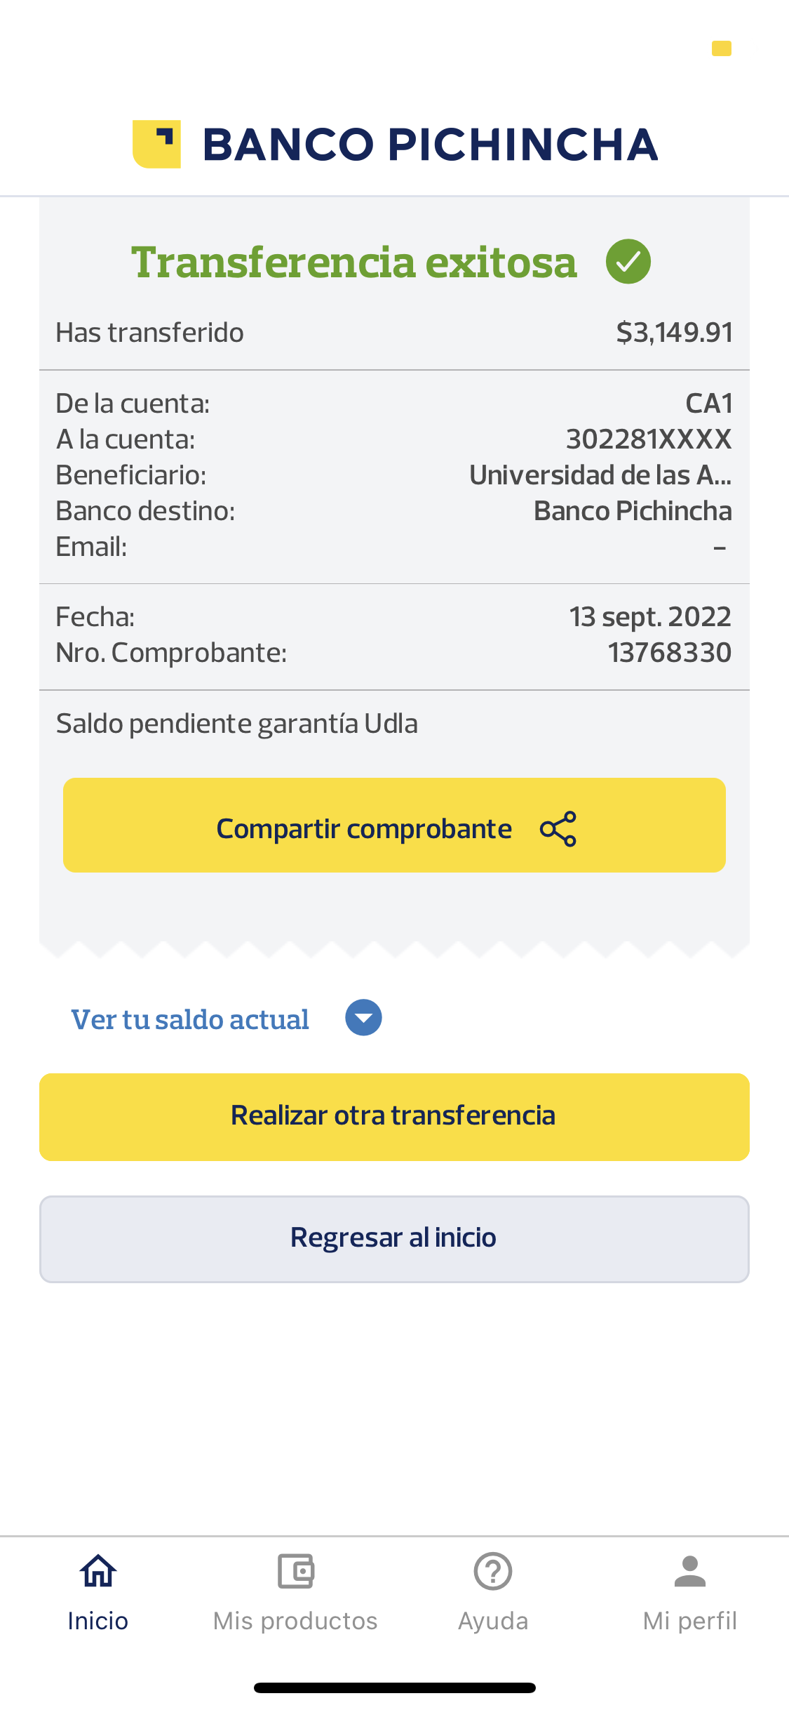Switch to the Mis productos tab
This screenshot has width=789, height=1710.
coord(295,1621)
